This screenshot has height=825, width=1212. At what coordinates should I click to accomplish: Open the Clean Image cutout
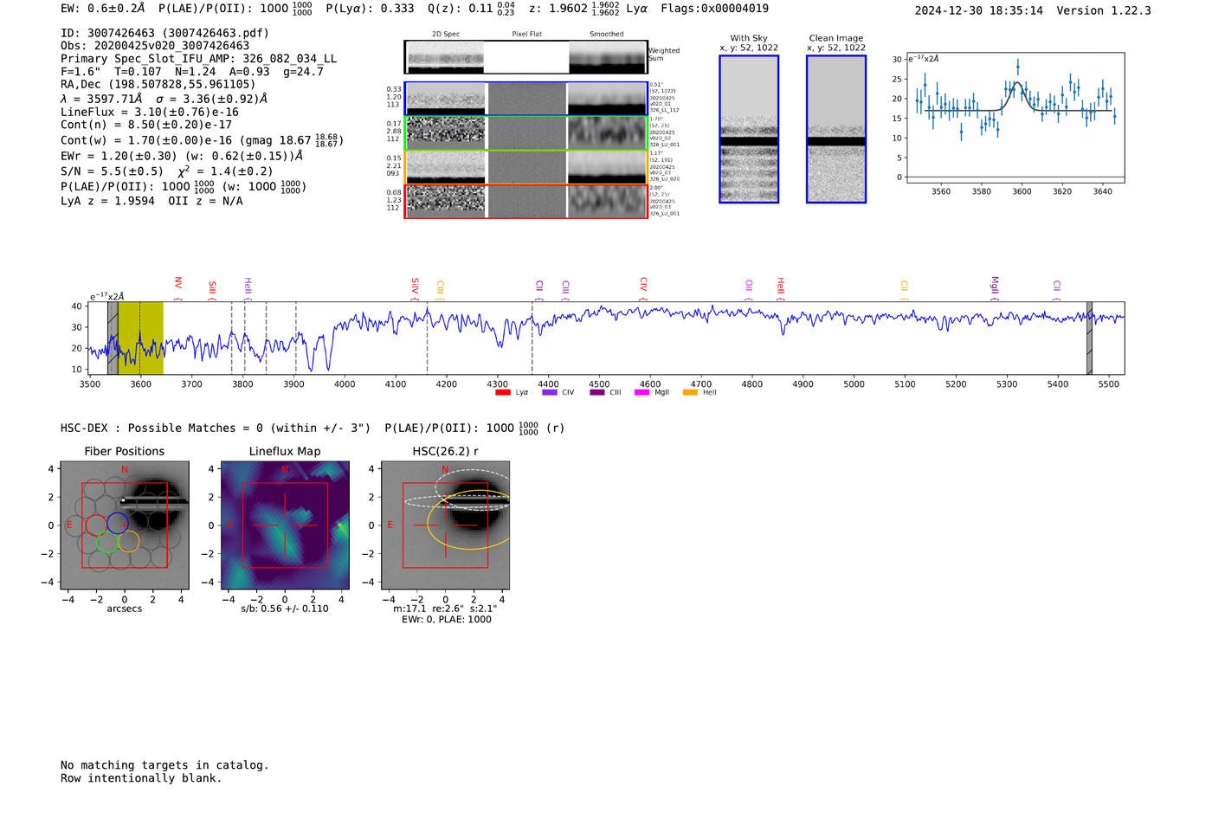click(836, 129)
